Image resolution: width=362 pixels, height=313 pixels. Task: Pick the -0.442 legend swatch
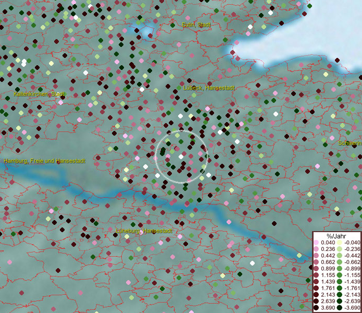tap(340, 256)
